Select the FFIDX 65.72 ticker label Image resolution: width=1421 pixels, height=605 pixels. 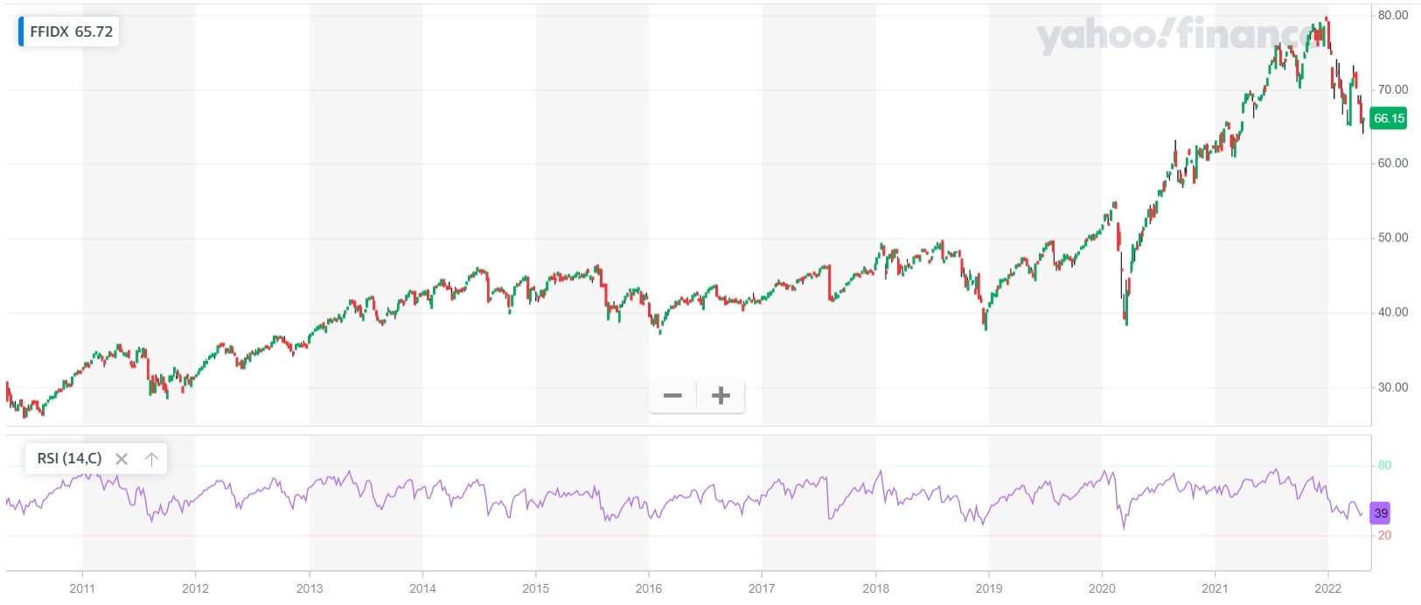coord(72,31)
